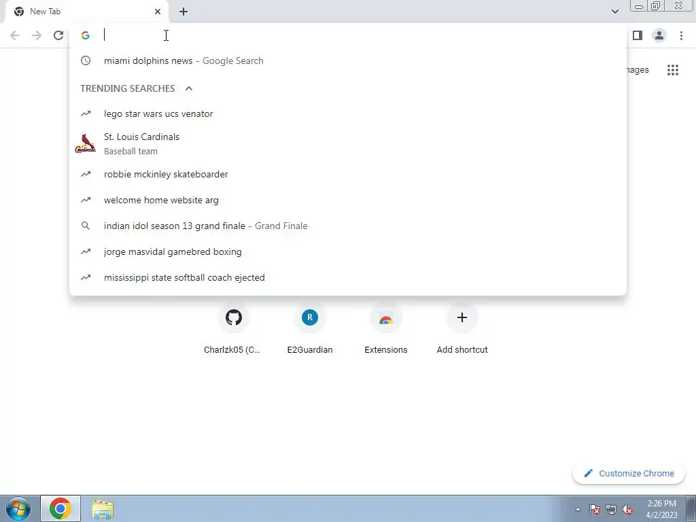Open Windows Explorer from taskbar
This screenshot has height=522, width=696.
point(103,509)
